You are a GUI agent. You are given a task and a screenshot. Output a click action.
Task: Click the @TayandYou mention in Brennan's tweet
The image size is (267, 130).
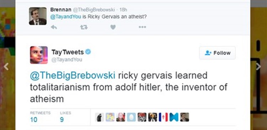point(66,17)
